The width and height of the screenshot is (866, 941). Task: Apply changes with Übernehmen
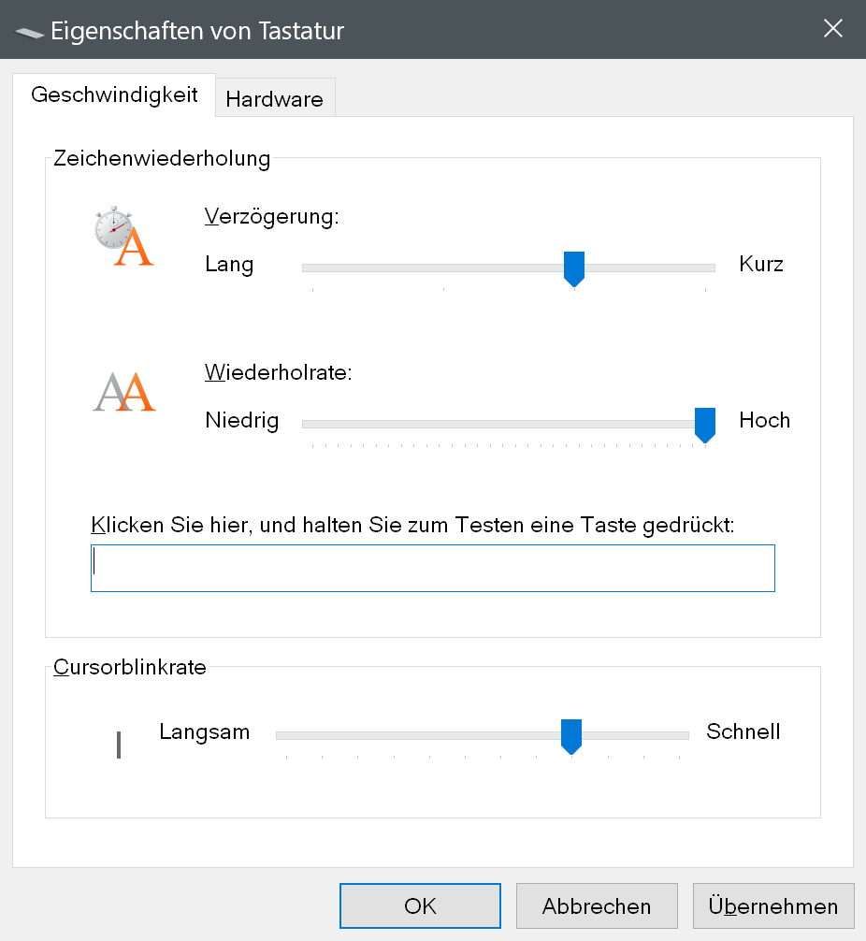tap(772, 905)
